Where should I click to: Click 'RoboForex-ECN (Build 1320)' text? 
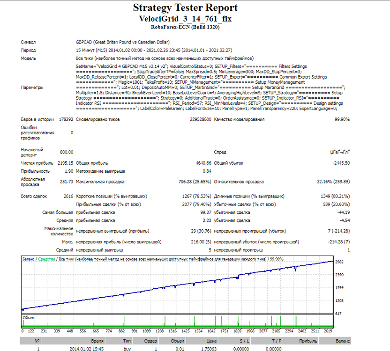[x=185, y=27]
